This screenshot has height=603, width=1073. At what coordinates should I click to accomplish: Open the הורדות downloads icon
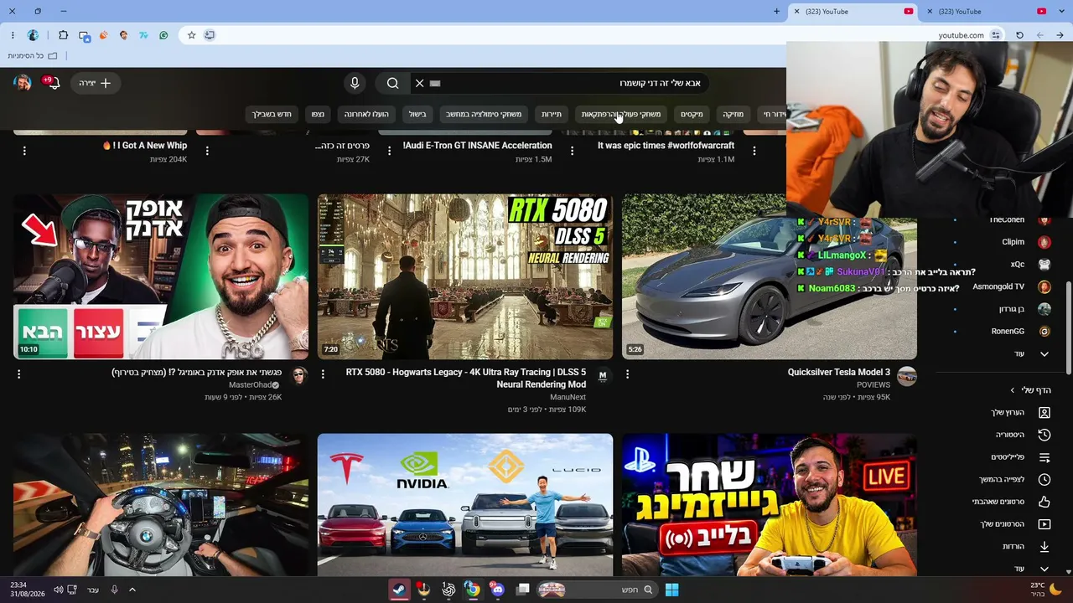1044,547
